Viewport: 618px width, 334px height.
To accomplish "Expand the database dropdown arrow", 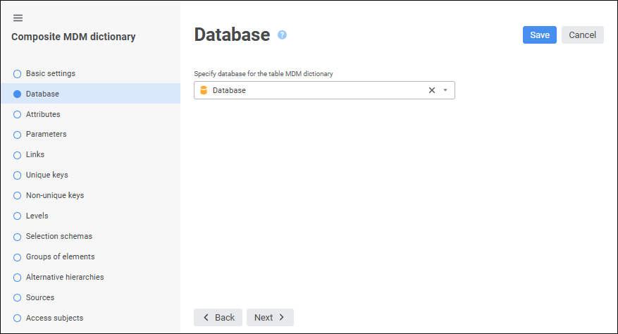I will (x=445, y=90).
